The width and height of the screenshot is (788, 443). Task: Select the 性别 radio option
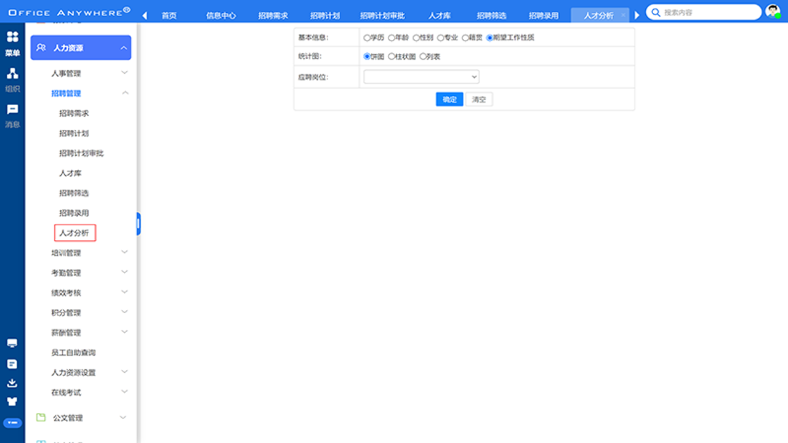pos(416,38)
